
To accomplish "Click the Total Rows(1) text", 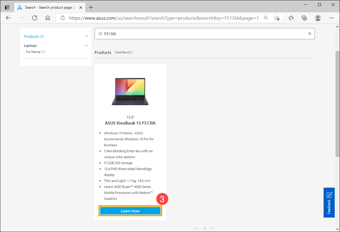I will [123, 52].
